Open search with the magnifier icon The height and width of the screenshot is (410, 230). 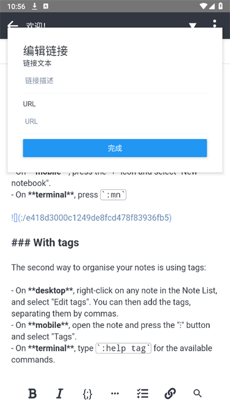coord(198,393)
